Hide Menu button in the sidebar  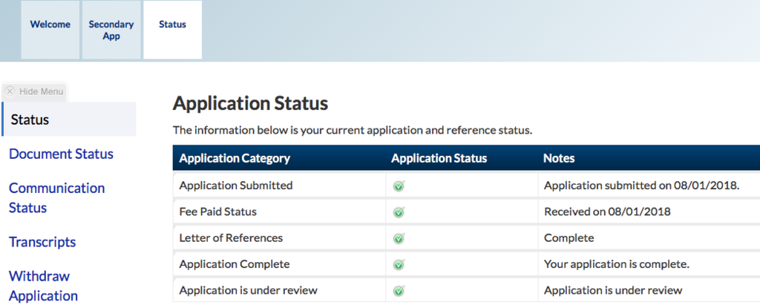pos(34,91)
